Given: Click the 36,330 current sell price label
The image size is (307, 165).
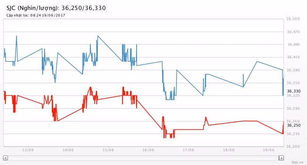Looking at the screenshot, I should (294, 91).
